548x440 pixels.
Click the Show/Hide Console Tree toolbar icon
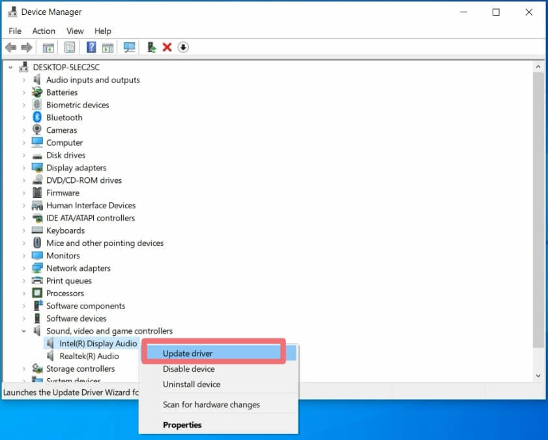click(x=48, y=48)
